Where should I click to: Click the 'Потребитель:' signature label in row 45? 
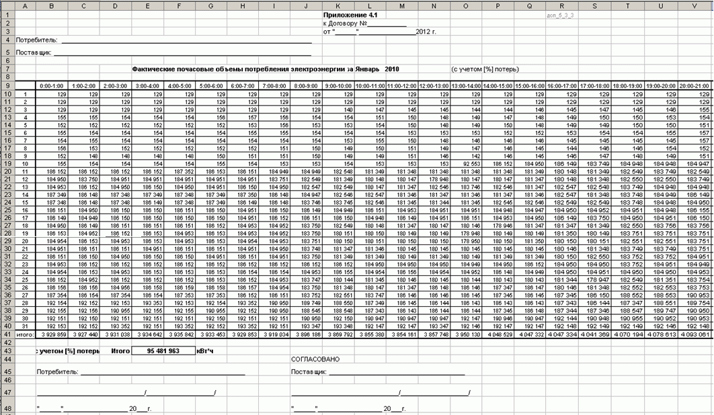pos(57,372)
